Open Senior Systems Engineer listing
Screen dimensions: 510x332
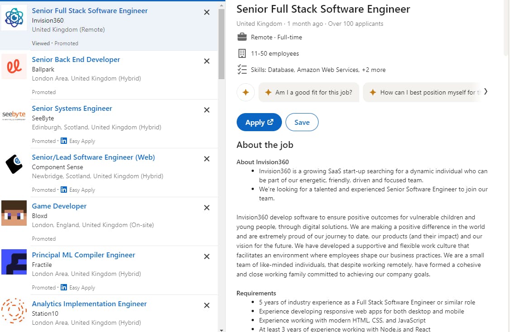72,108
